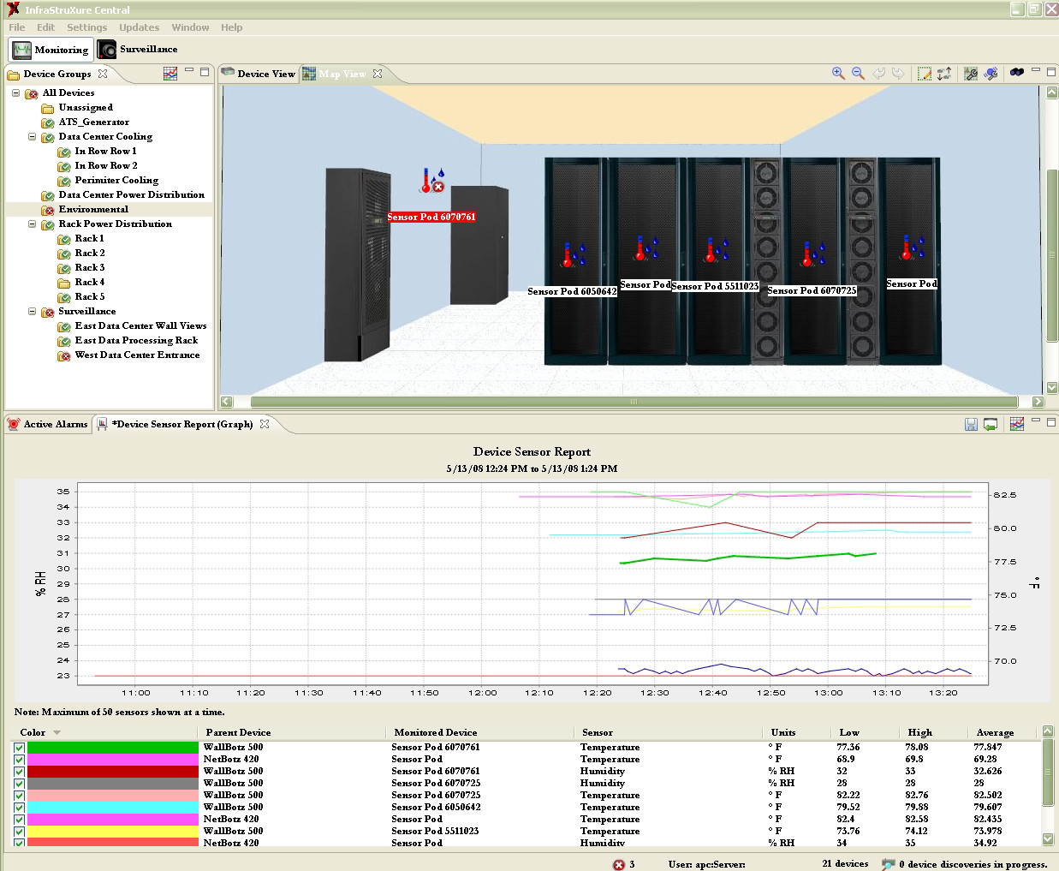Screen dimensions: 1059x871
Task: Uncheck Sensor Pod 6070725 Humidity row
Action: 19,784
